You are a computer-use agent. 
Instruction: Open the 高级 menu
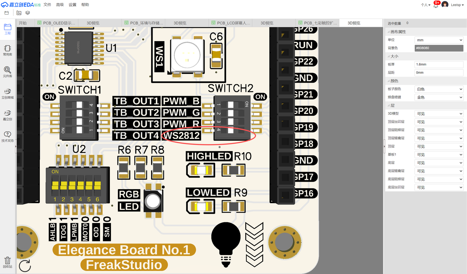60,5
